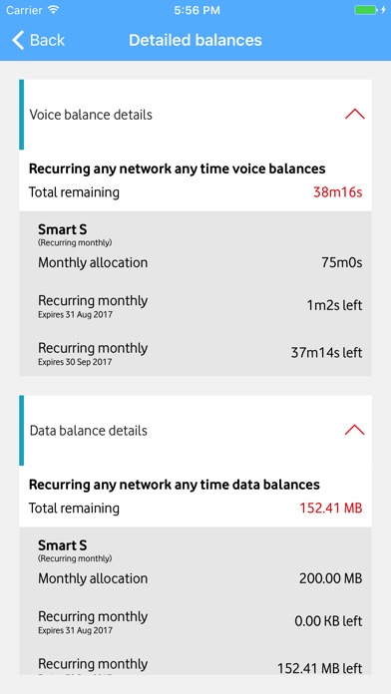Tap the 0.00 KB left data row
Viewport: 391px width, 694px height.
tap(195, 621)
